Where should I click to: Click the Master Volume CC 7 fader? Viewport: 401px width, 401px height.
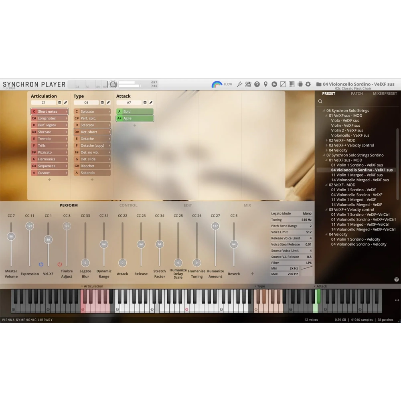point(11,237)
